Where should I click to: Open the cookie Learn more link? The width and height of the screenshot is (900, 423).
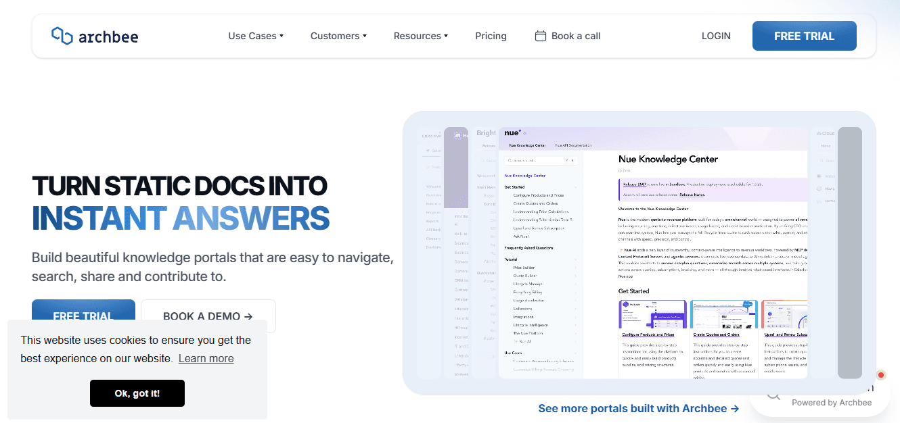[x=206, y=358]
